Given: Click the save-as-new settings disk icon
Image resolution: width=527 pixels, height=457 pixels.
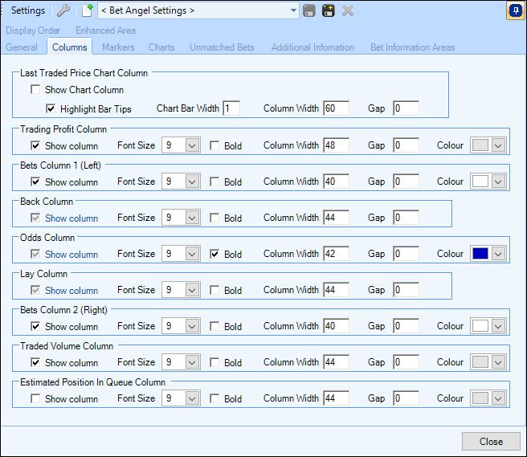Looking at the screenshot, I should click(x=329, y=10).
